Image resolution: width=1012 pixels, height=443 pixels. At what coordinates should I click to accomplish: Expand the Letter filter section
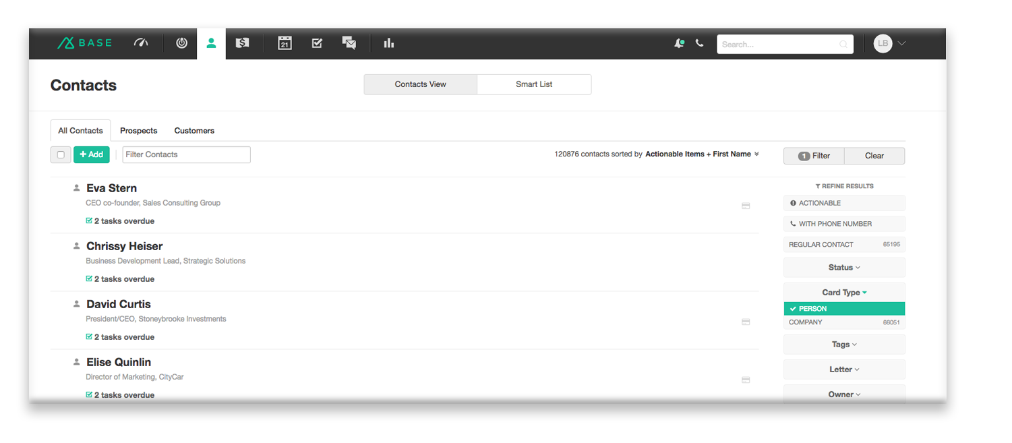pyautogui.click(x=844, y=370)
